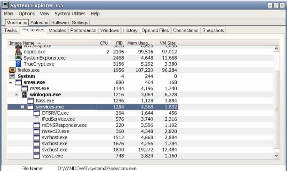287x171 pixels.
Task: Click the nvsvc32.exe window icon
Action: coord(37,131)
